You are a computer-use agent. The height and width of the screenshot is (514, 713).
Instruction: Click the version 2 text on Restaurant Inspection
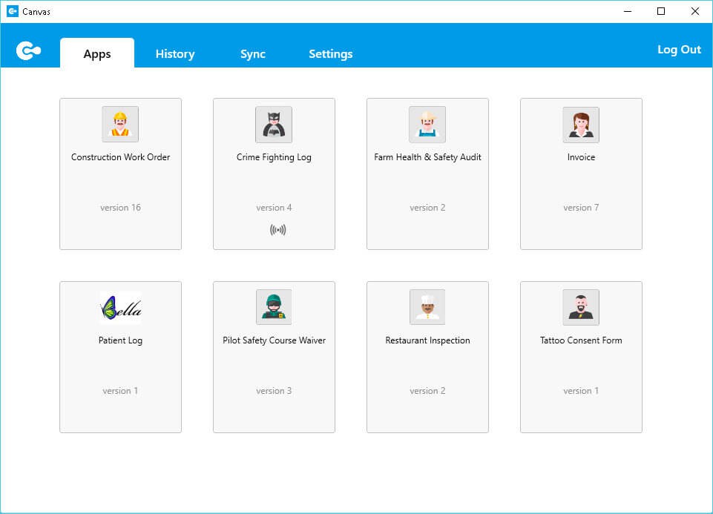pyautogui.click(x=427, y=391)
